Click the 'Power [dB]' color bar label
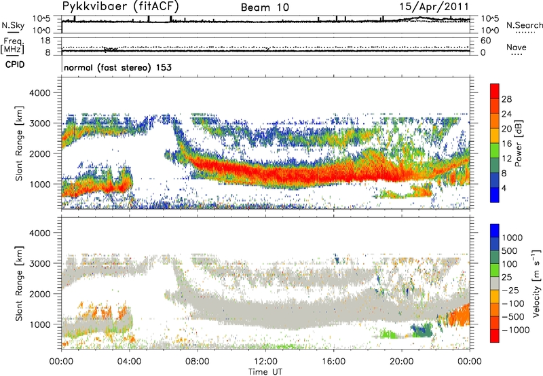This screenshot has height=376, width=543. [x=518, y=143]
